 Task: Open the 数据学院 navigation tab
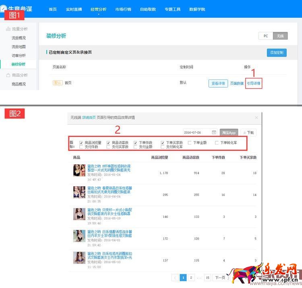[197, 9]
